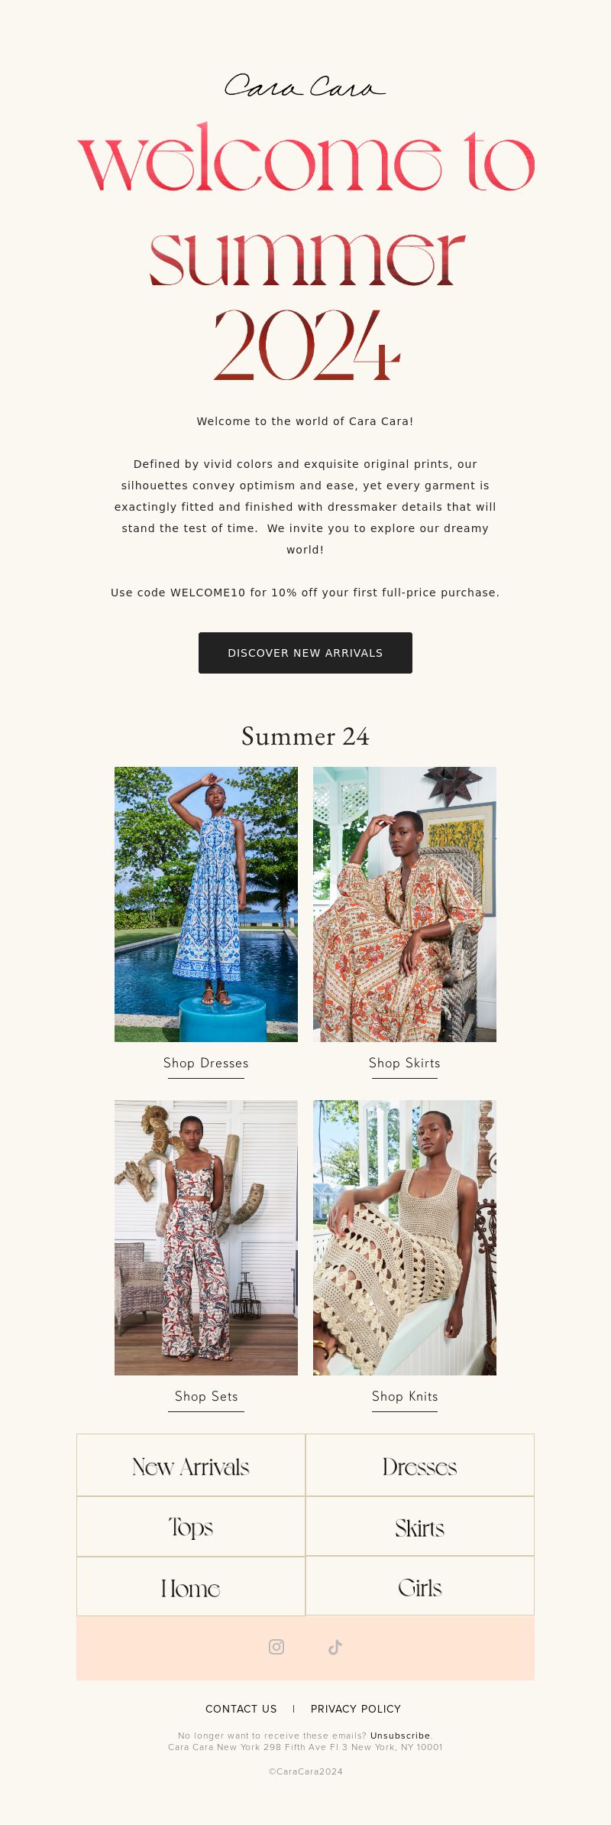This screenshot has height=1825, width=611.
Task: Select the red floral pants set photo
Action: click(206, 1238)
